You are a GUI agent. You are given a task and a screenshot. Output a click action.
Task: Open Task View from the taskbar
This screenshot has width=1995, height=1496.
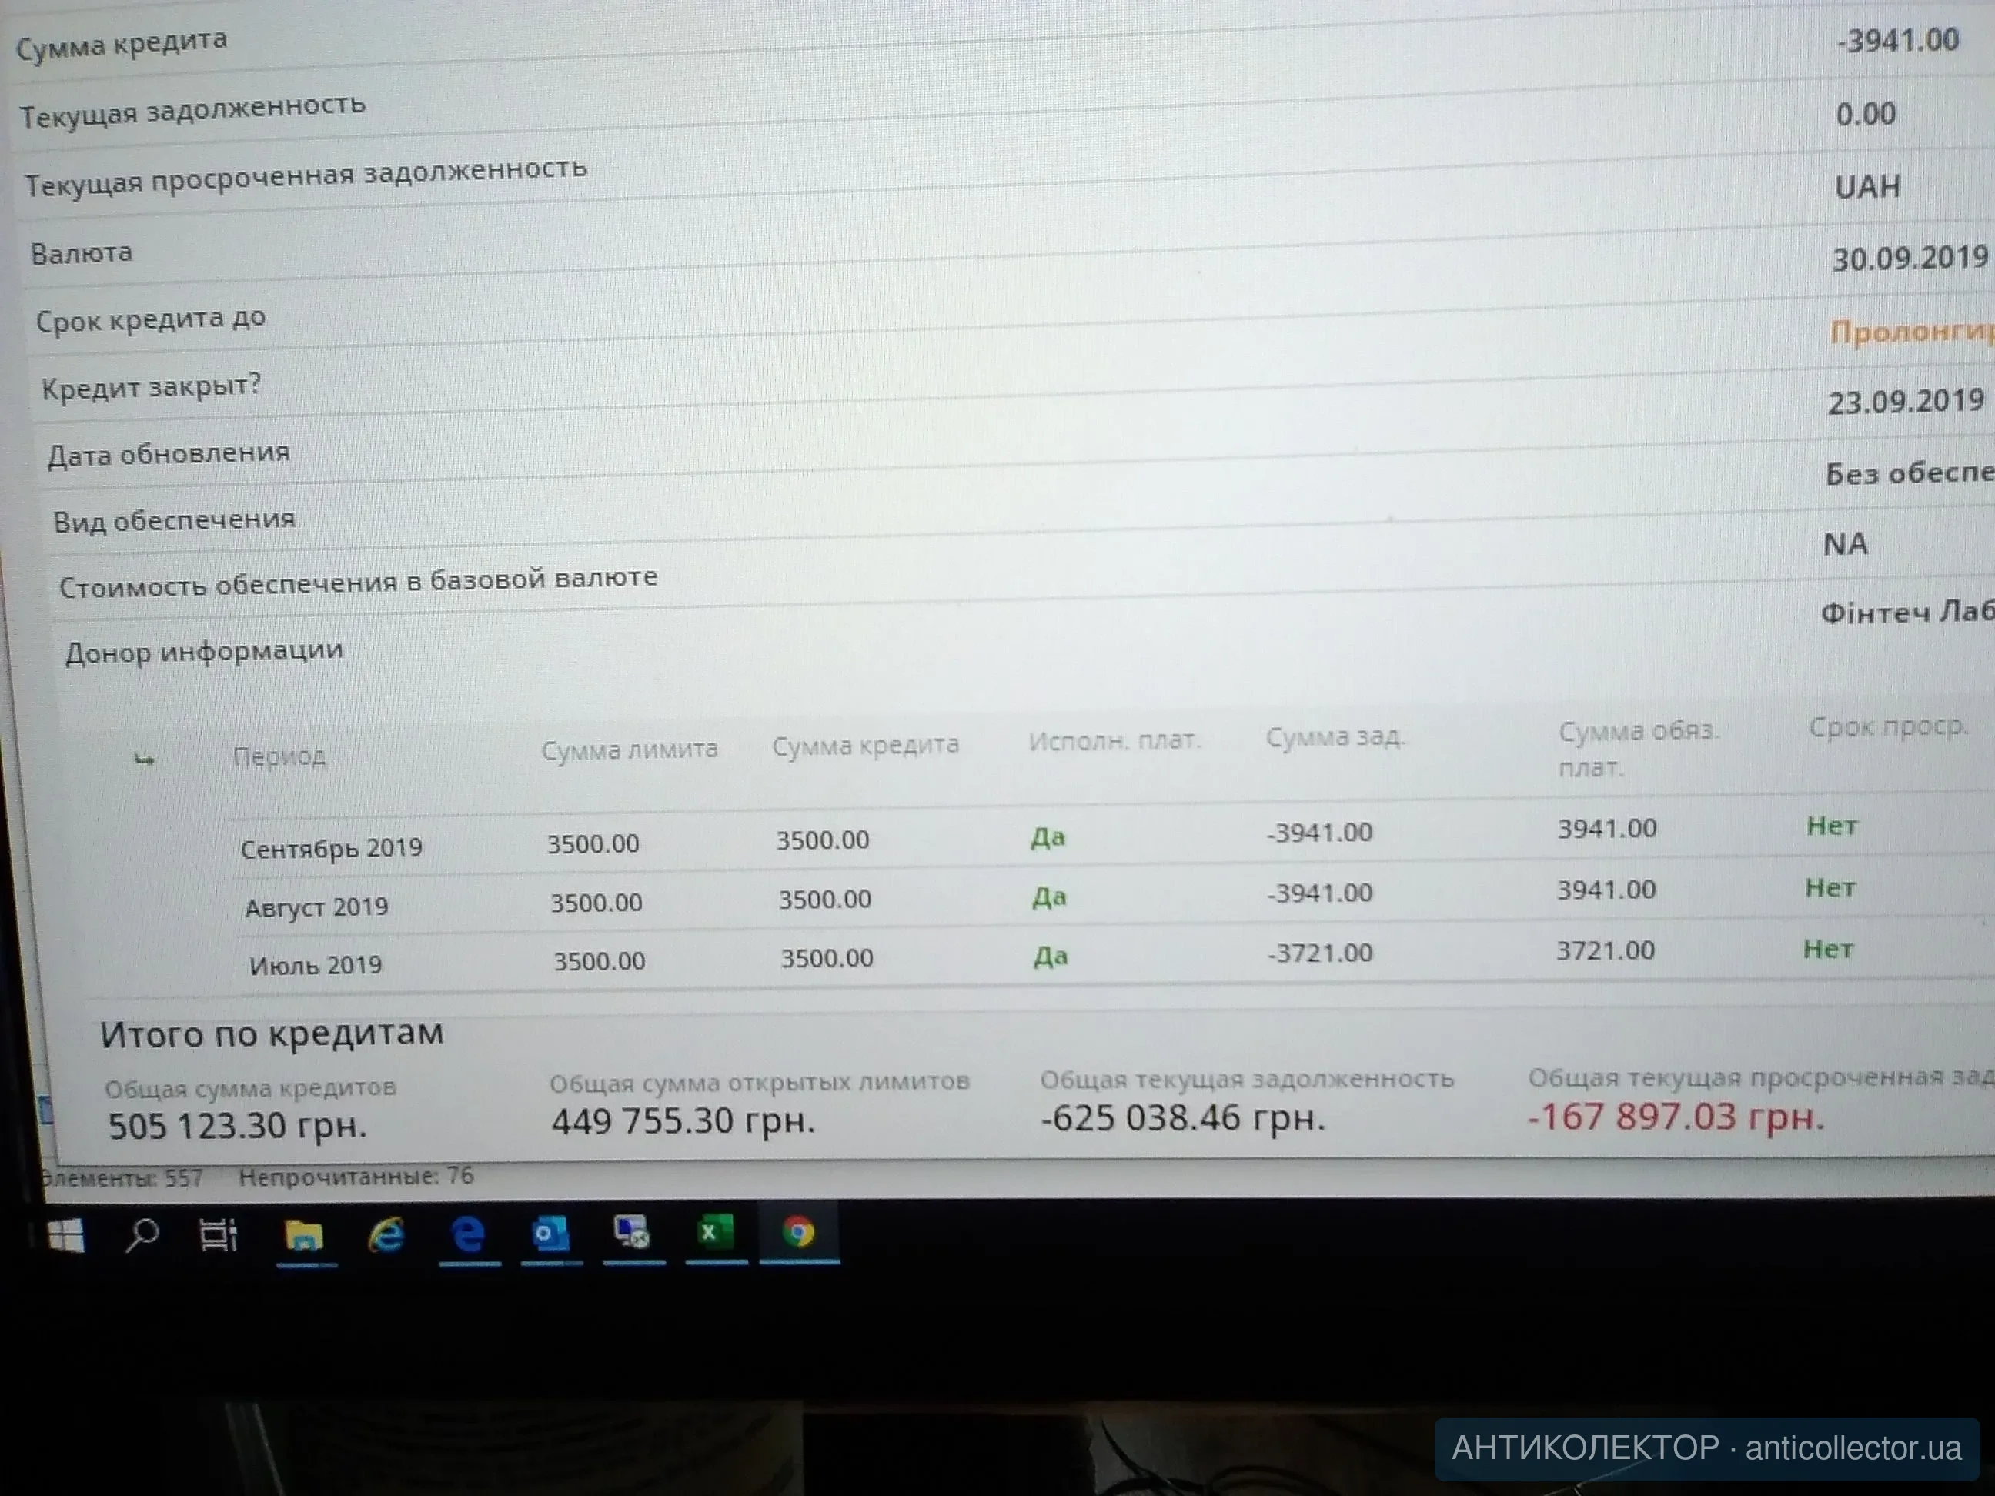point(217,1234)
